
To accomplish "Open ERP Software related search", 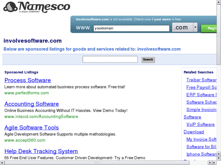I will point(202,95).
